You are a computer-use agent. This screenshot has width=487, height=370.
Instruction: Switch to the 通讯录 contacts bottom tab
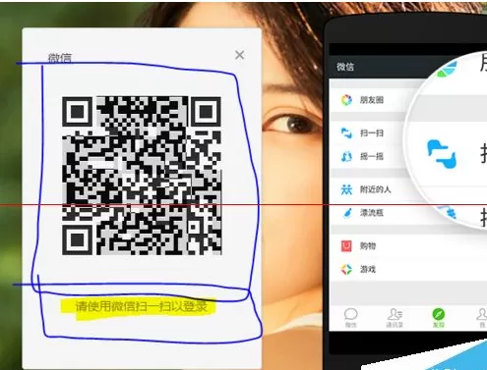click(395, 318)
